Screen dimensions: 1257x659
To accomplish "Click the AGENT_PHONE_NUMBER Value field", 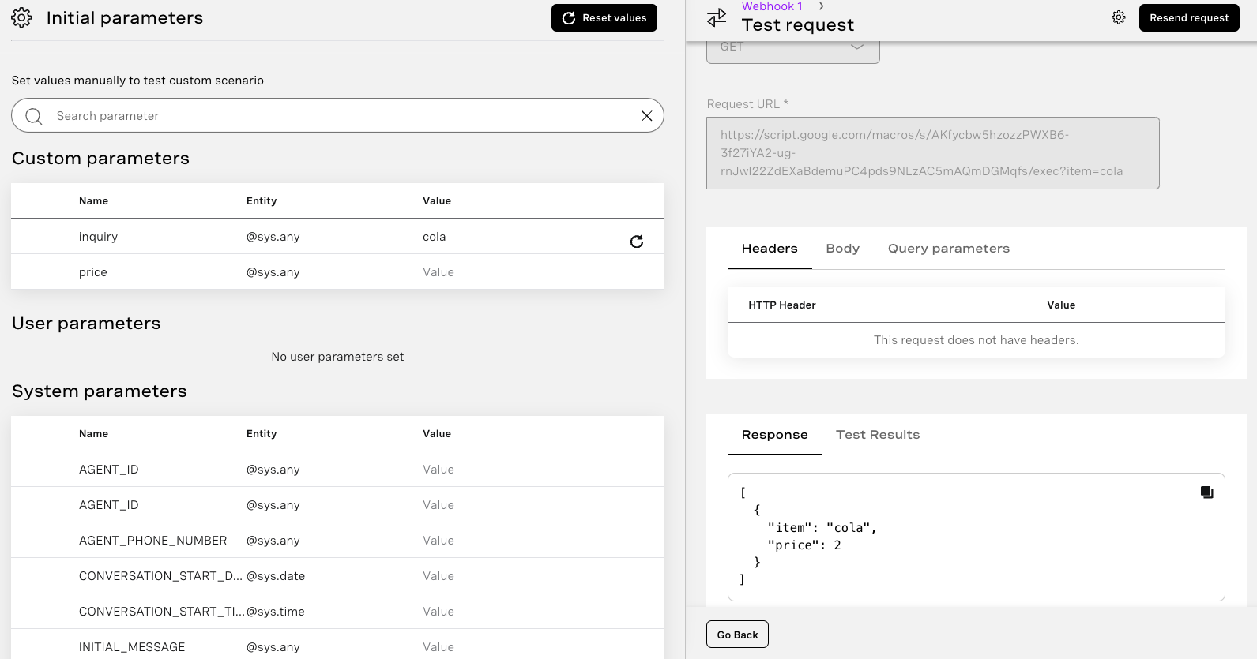I will 438,541.
